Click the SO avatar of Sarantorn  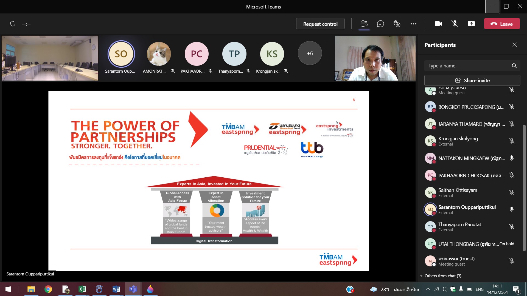coord(121,54)
